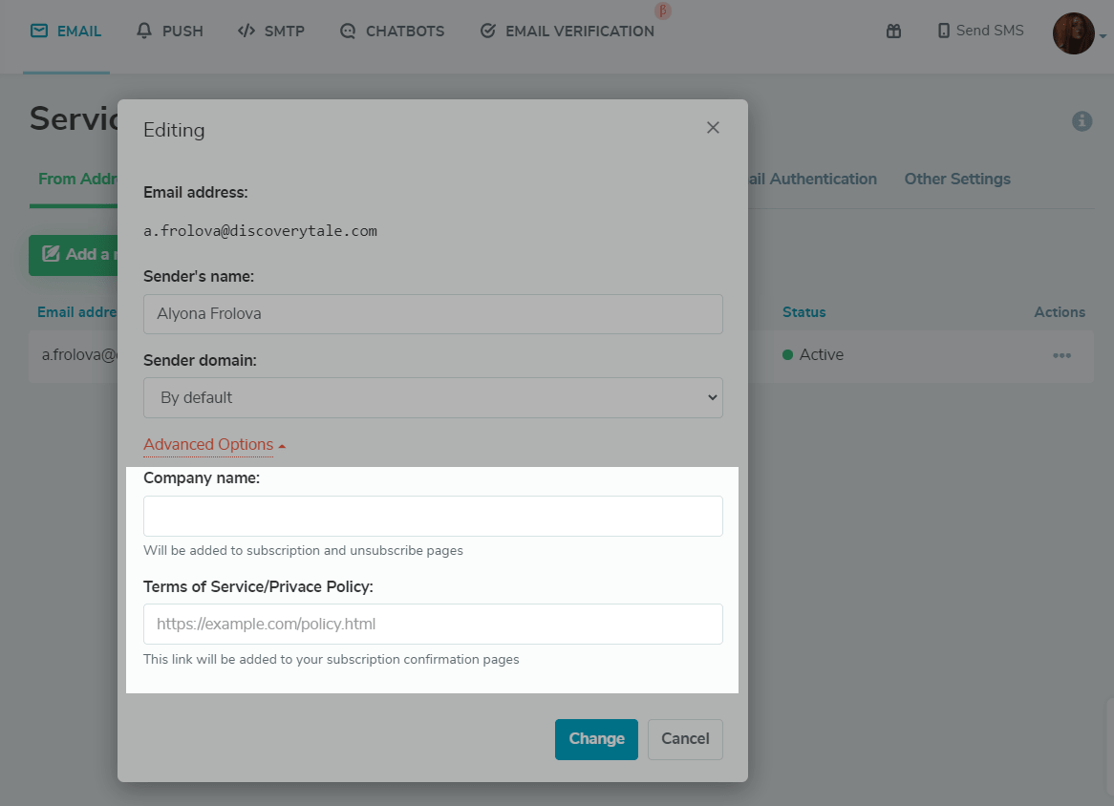Switch to the EMAIL section

pyautogui.click(x=66, y=31)
